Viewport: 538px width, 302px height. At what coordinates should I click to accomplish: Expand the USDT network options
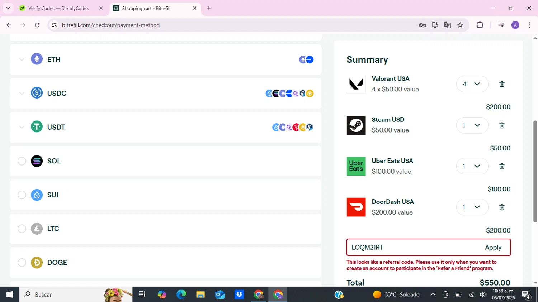tap(22, 127)
